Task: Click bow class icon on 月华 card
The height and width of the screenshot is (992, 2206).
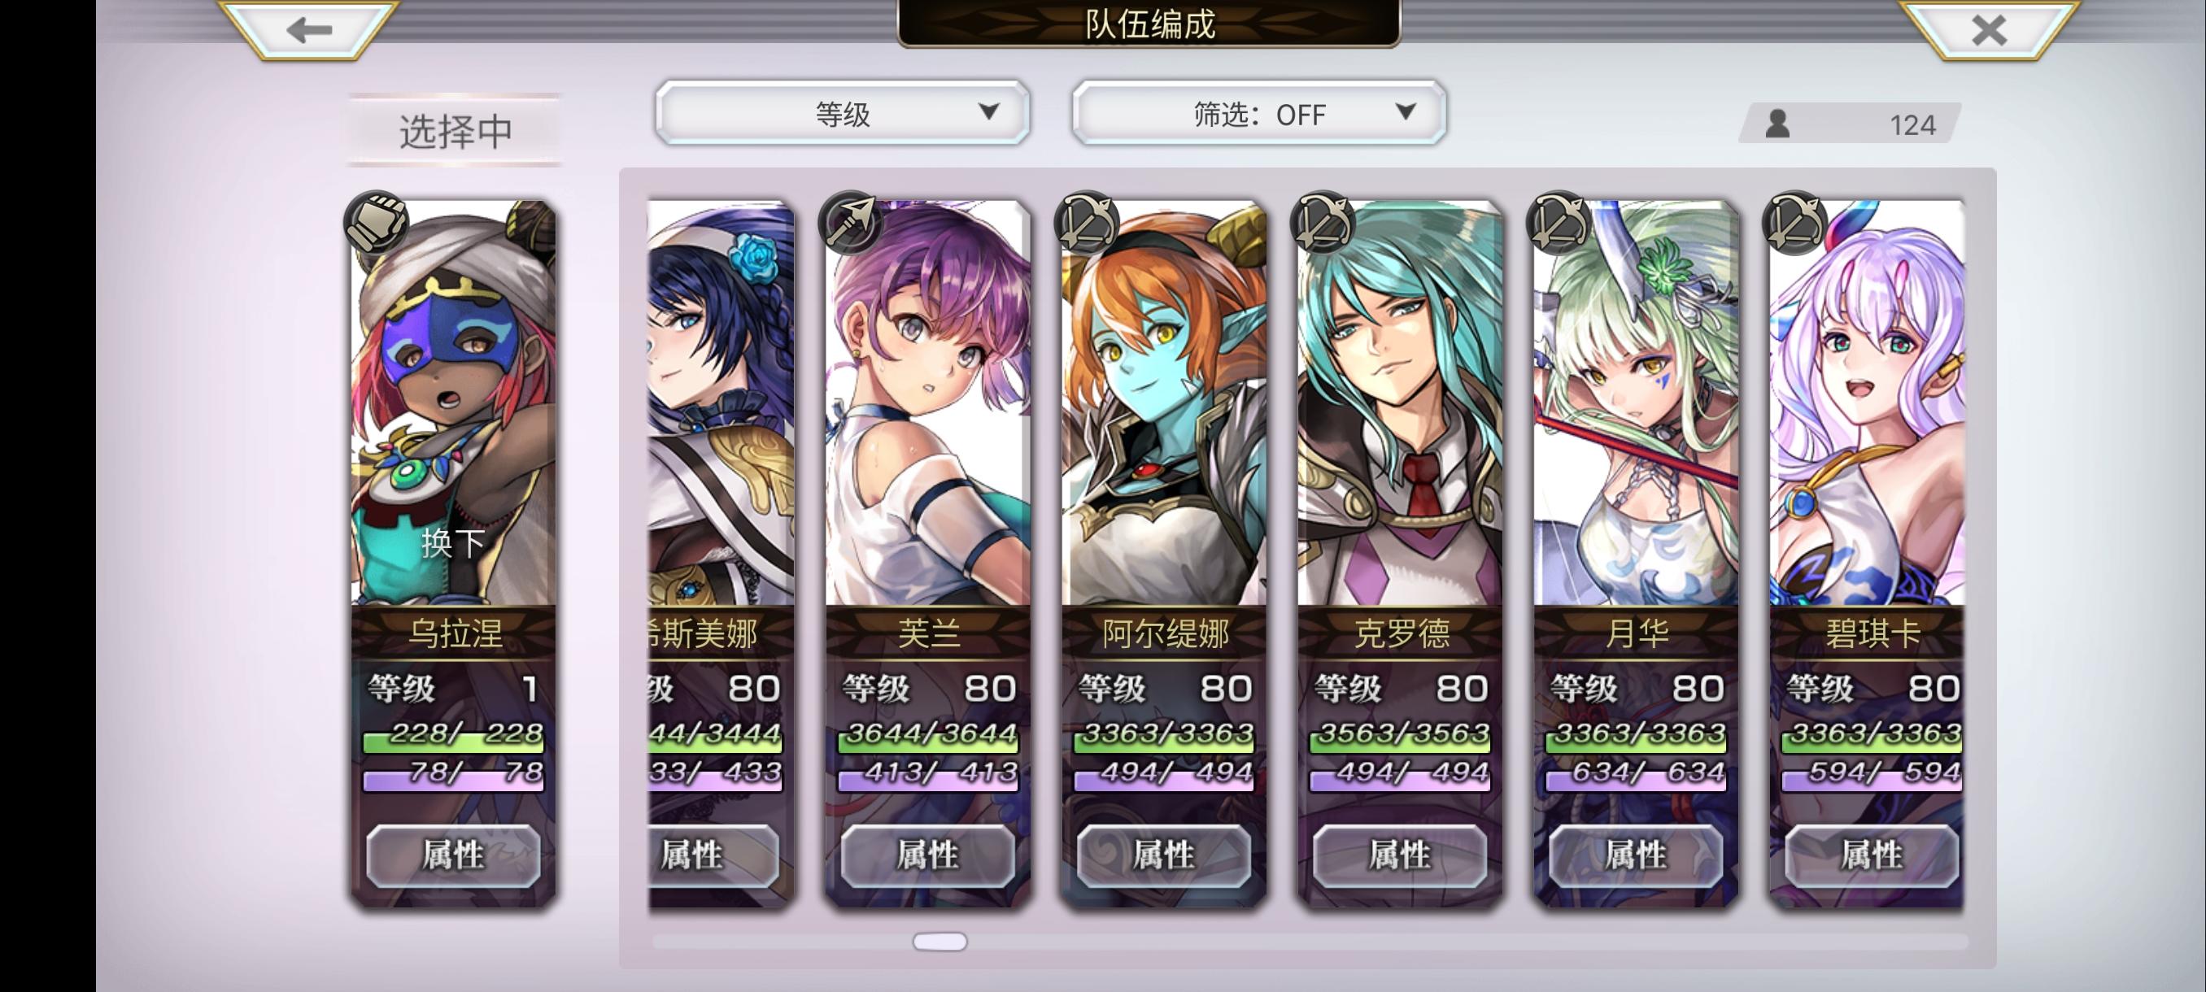Action: point(1559,222)
